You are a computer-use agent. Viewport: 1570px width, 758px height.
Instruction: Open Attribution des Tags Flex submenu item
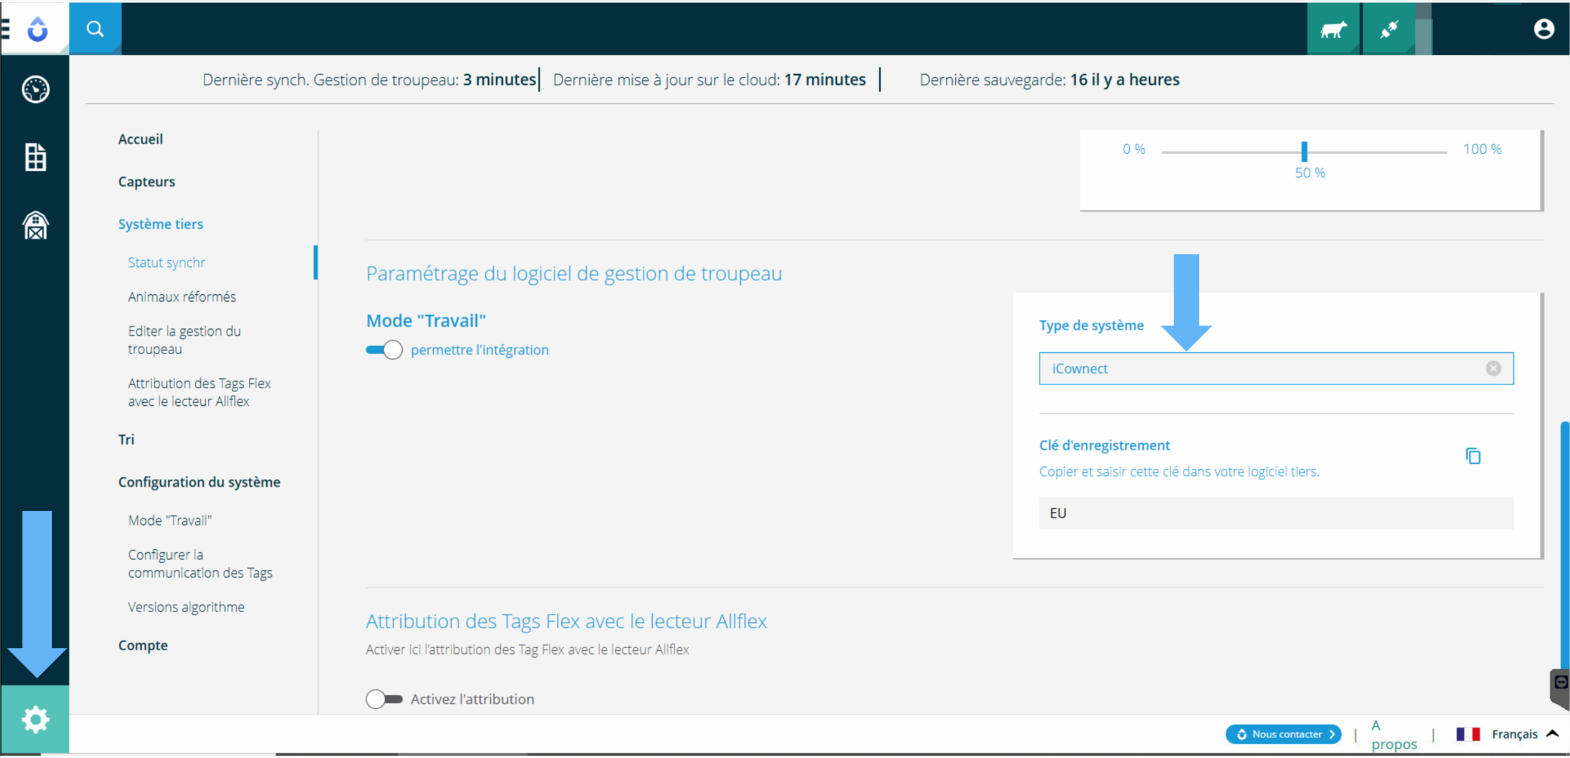(200, 392)
